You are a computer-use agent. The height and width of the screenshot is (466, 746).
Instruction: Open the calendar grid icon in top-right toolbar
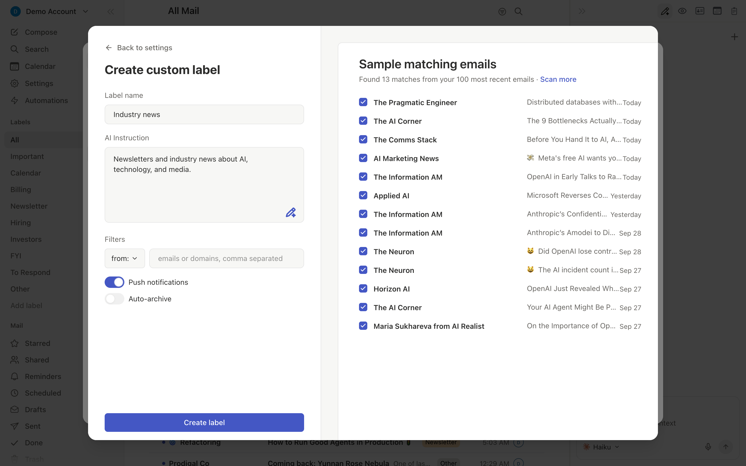717,11
